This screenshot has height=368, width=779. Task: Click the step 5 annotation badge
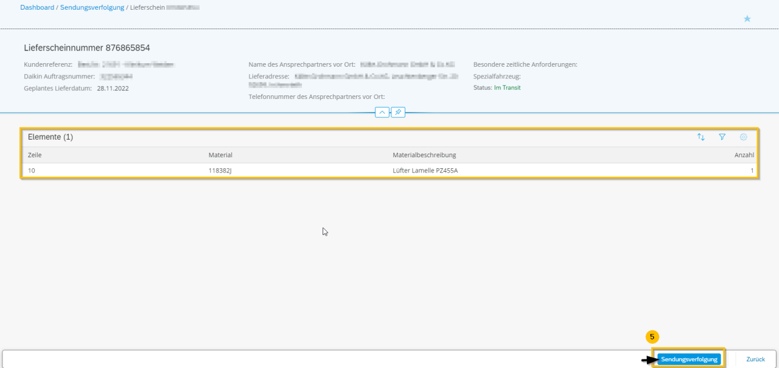coord(652,336)
